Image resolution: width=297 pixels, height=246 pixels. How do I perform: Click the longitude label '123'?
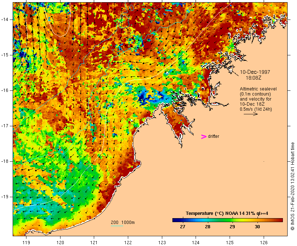(x=162, y=242)
